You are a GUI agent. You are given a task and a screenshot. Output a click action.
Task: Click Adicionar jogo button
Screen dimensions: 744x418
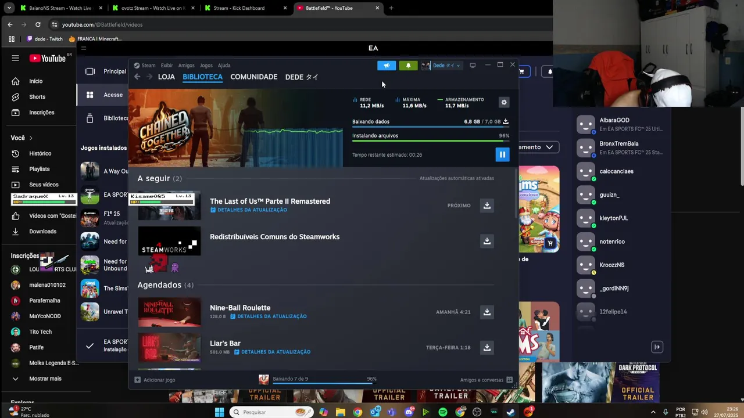155,380
